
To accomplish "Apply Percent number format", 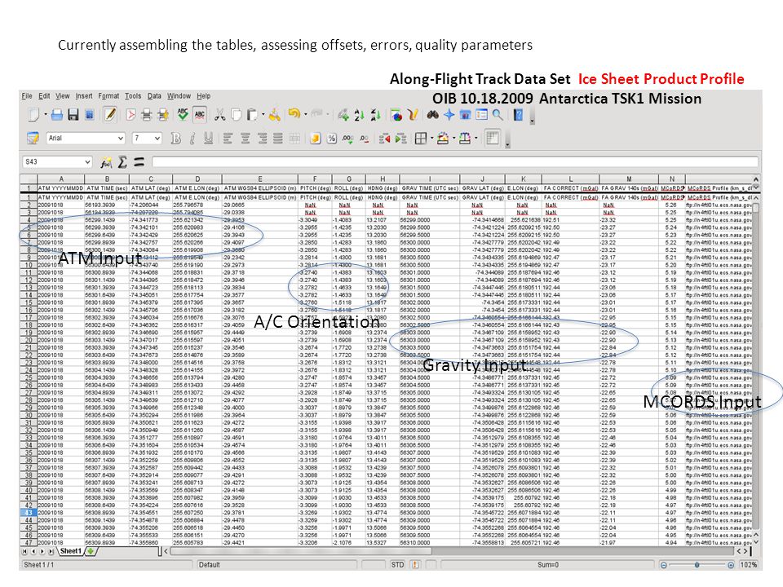I will click(x=332, y=139).
